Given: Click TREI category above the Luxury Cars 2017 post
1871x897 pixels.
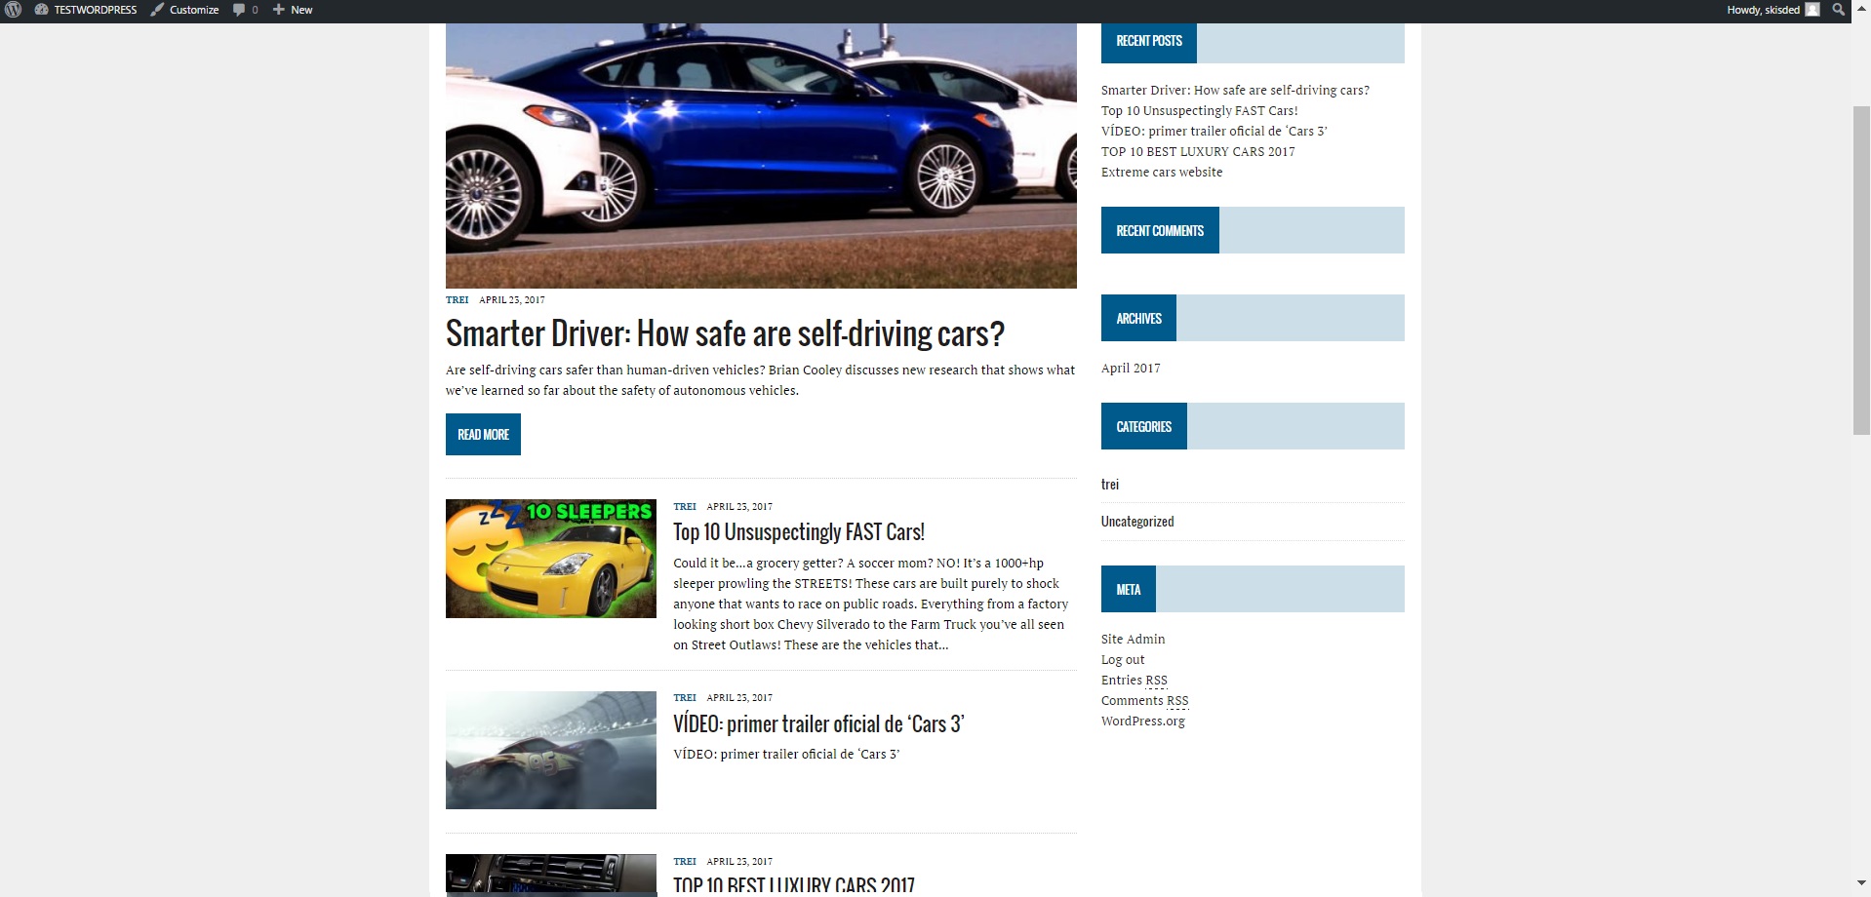Looking at the screenshot, I should (685, 862).
